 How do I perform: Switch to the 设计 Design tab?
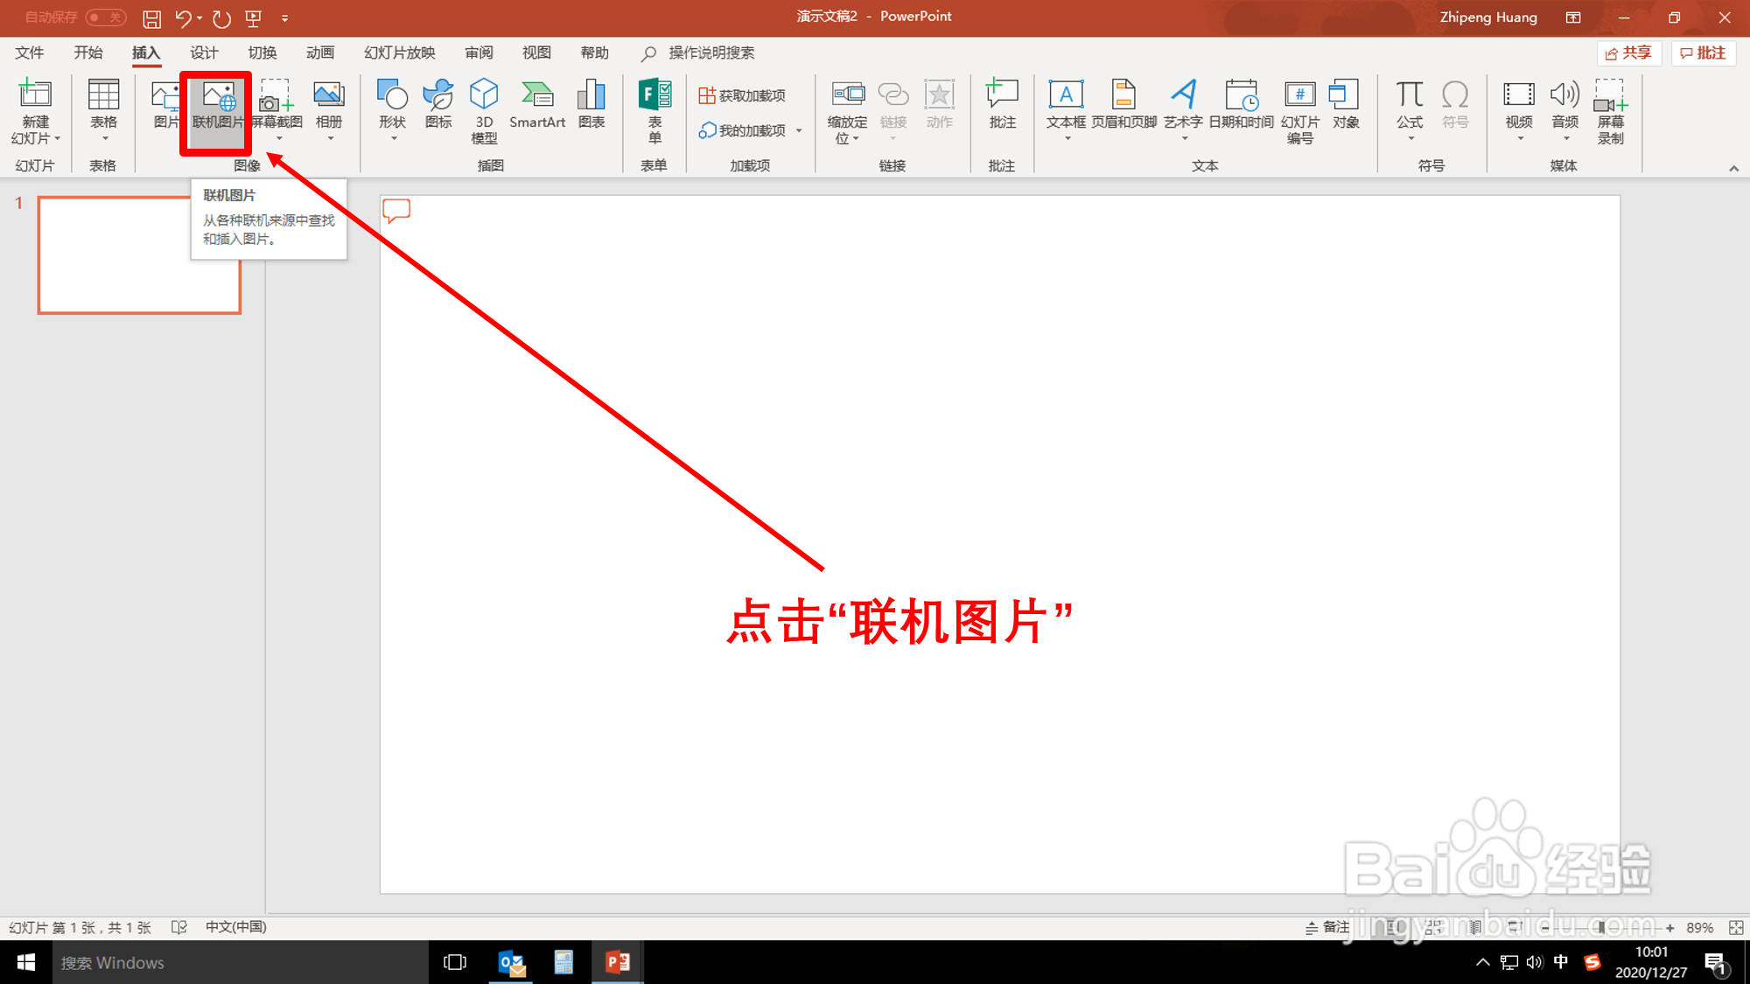(x=204, y=52)
